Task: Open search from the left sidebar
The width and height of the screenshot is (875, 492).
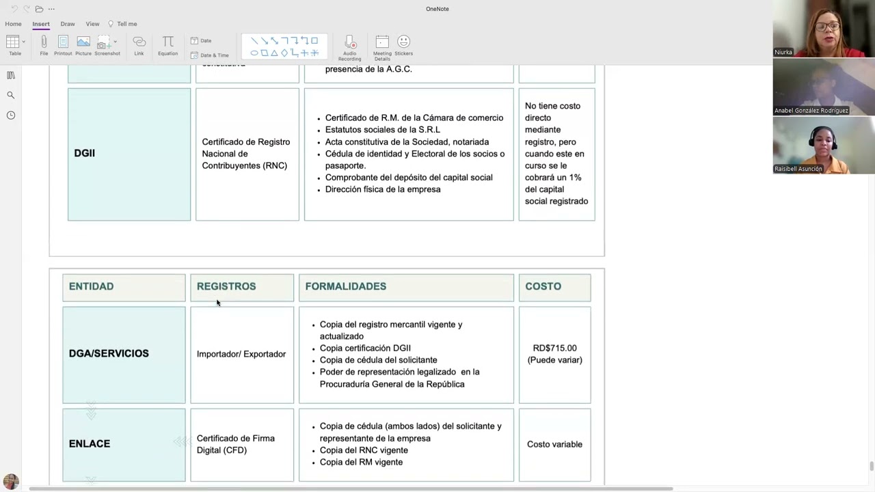Action: click(x=11, y=95)
